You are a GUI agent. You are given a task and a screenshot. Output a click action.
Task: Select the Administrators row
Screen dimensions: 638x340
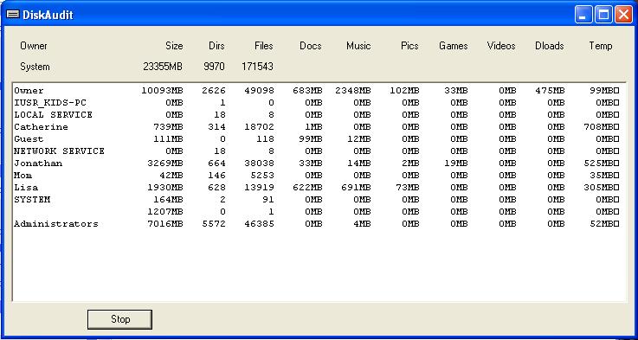pos(317,224)
